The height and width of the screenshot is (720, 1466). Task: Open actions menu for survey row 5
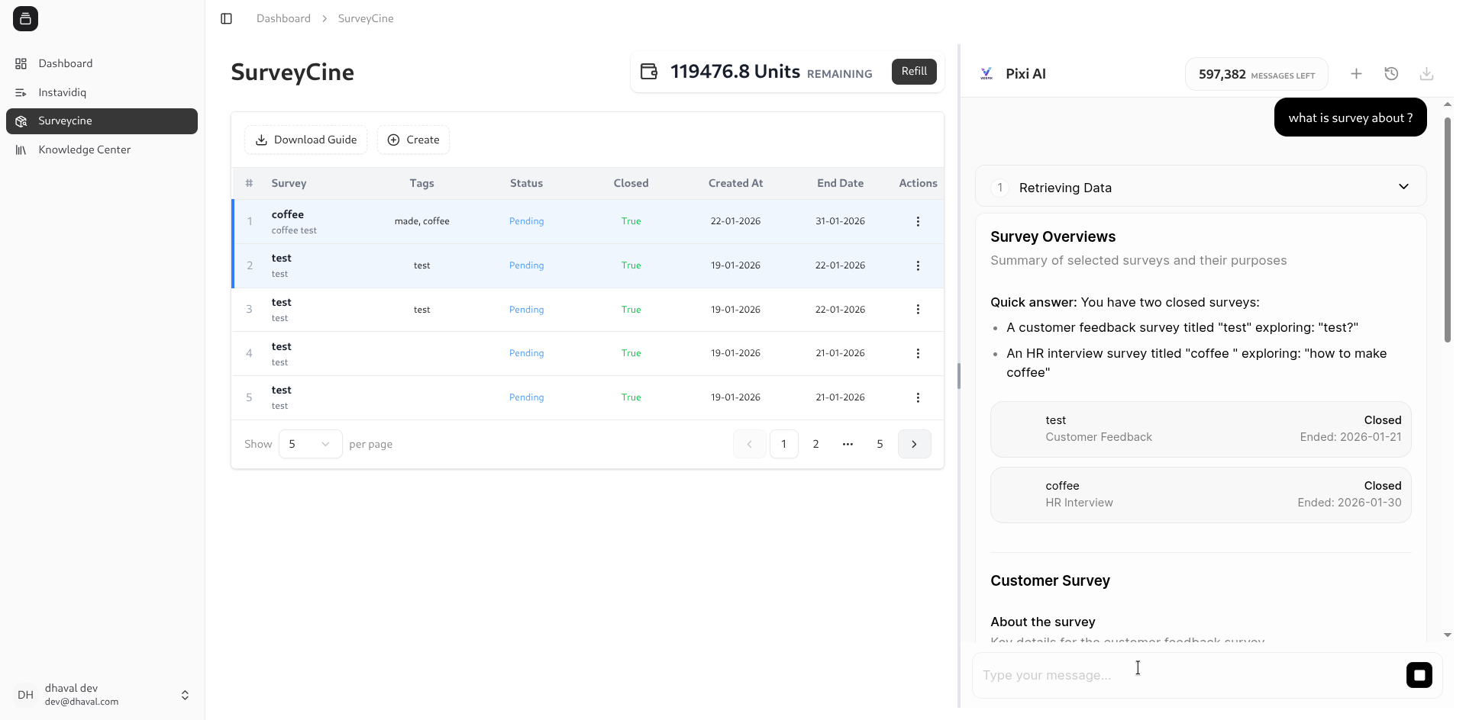918,397
